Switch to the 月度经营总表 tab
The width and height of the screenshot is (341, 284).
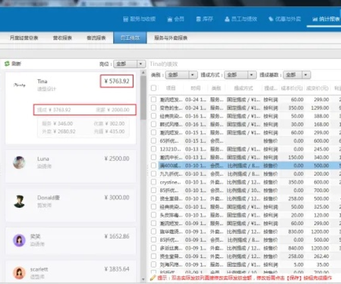point(24,38)
